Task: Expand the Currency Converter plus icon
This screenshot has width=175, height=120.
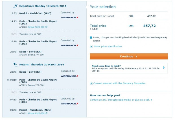Action: tap(91, 83)
